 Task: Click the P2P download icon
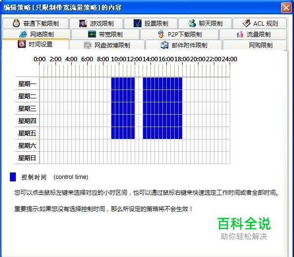click(x=161, y=34)
